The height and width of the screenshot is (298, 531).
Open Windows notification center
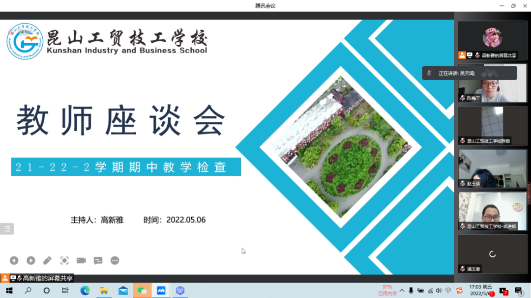tap(519, 291)
